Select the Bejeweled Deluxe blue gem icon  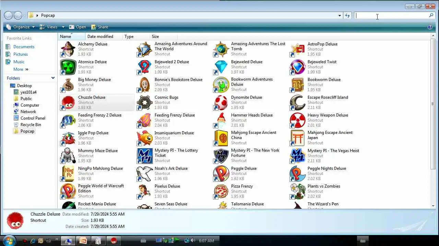221,67
